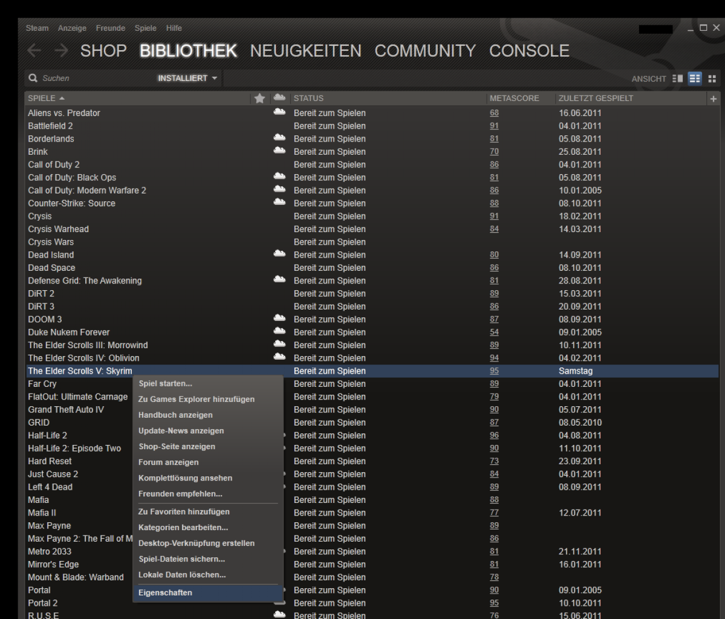Image resolution: width=725 pixels, height=619 pixels.
Task: Choose Zu Favoriten hinzufügen
Action: coord(208,512)
